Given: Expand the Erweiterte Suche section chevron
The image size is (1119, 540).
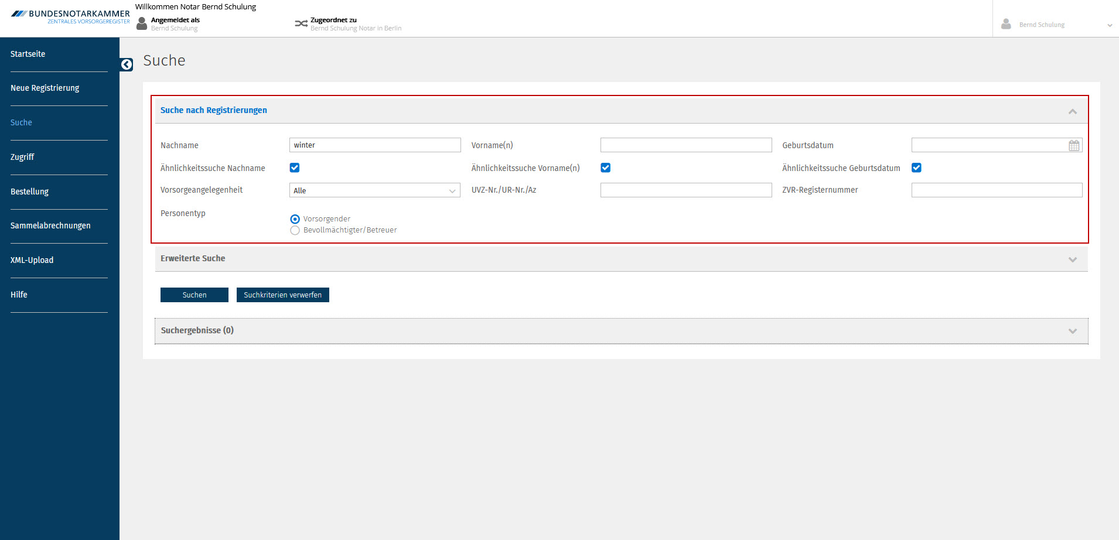Looking at the screenshot, I should [x=1073, y=259].
